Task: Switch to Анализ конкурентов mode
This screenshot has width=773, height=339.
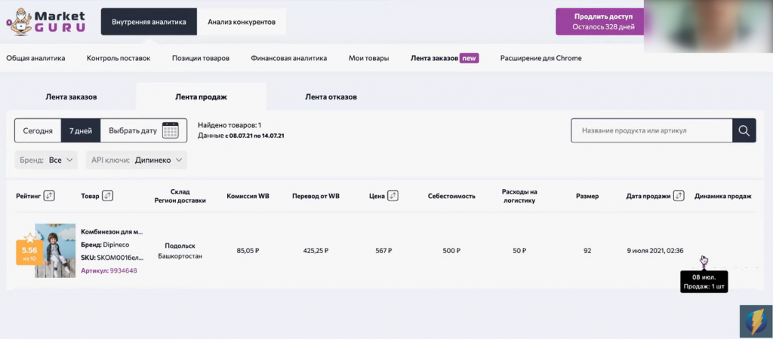Action: click(x=242, y=22)
